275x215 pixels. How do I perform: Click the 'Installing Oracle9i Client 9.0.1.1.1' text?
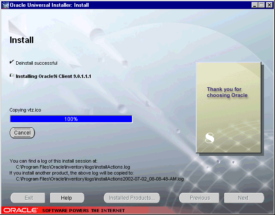click(54, 76)
